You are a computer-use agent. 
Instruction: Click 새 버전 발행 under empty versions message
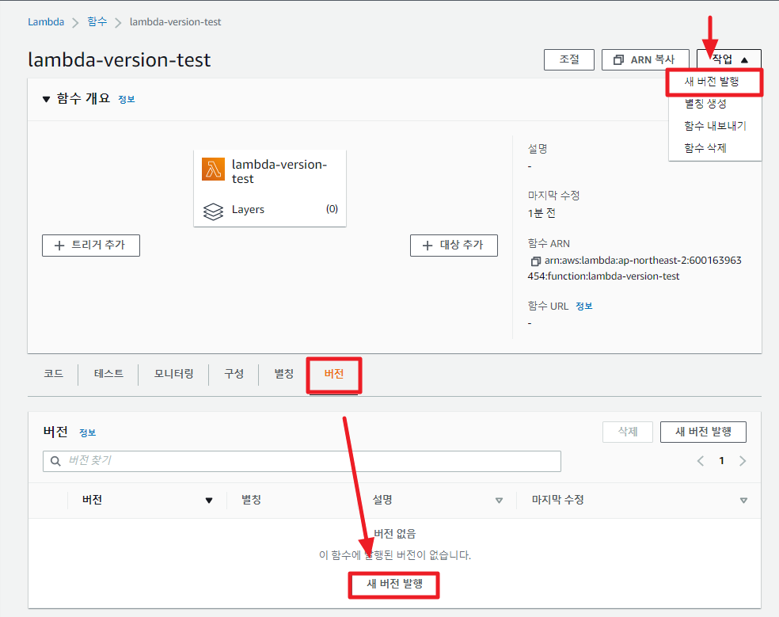click(394, 585)
